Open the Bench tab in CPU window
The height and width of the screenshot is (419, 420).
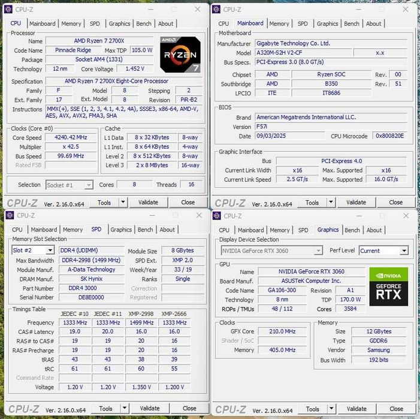tap(144, 23)
